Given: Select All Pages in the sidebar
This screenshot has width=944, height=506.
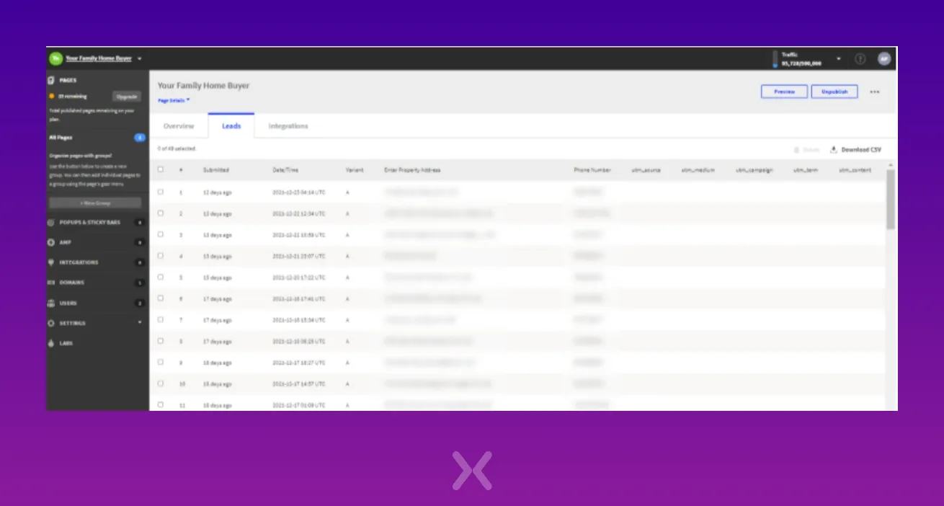Looking at the screenshot, I should [61, 137].
